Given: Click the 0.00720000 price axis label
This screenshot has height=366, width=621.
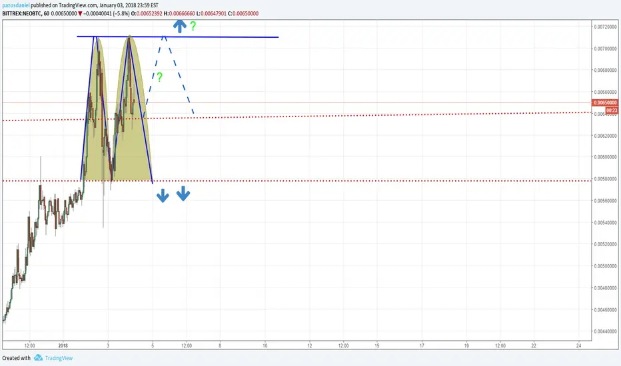Looking at the screenshot, I should click(x=605, y=27).
